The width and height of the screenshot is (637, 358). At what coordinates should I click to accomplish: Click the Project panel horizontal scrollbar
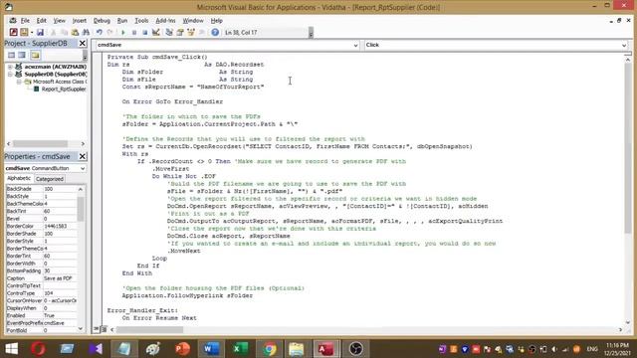coord(40,143)
